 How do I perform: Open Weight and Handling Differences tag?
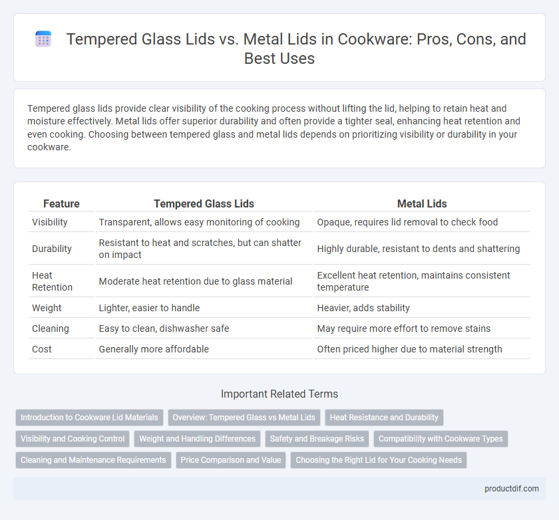[197, 439]
